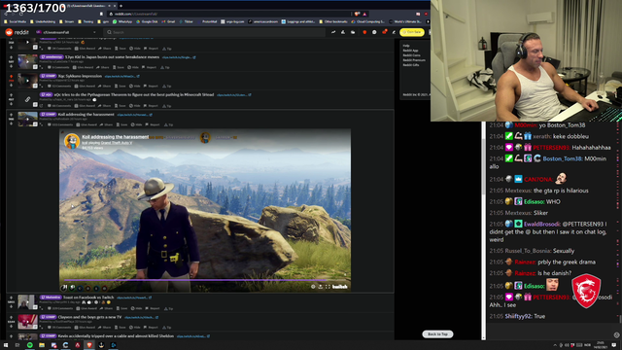The width and height of the screenshot is (622, 350).
Task: Downvote the 13yo Kid in Japan post
Action: 11,66
